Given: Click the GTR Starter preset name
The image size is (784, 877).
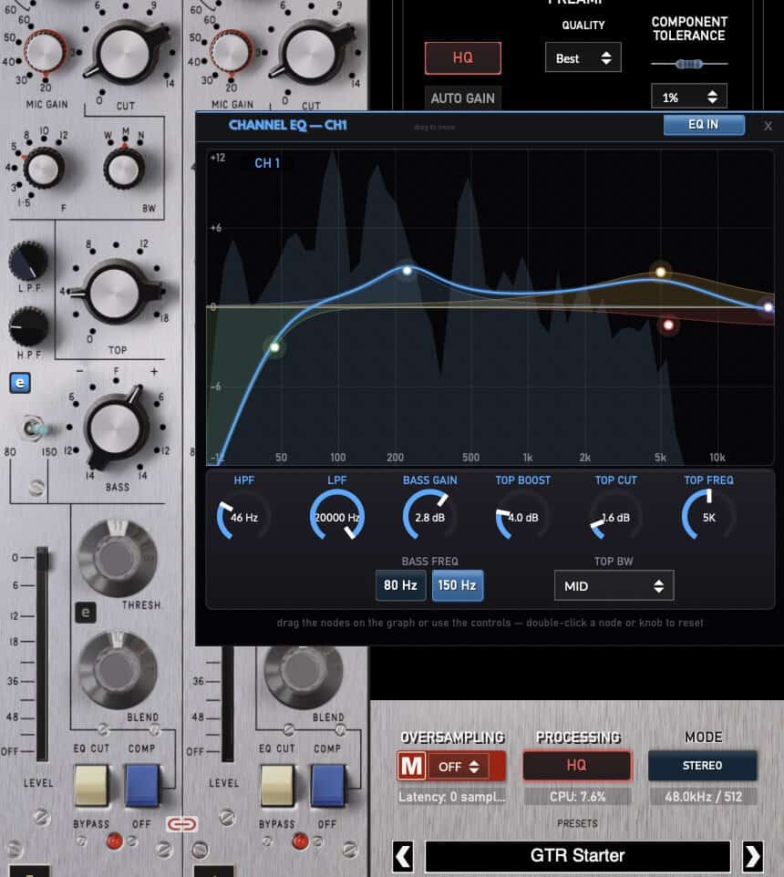Looking at the screenshot, I should (578, 856).
